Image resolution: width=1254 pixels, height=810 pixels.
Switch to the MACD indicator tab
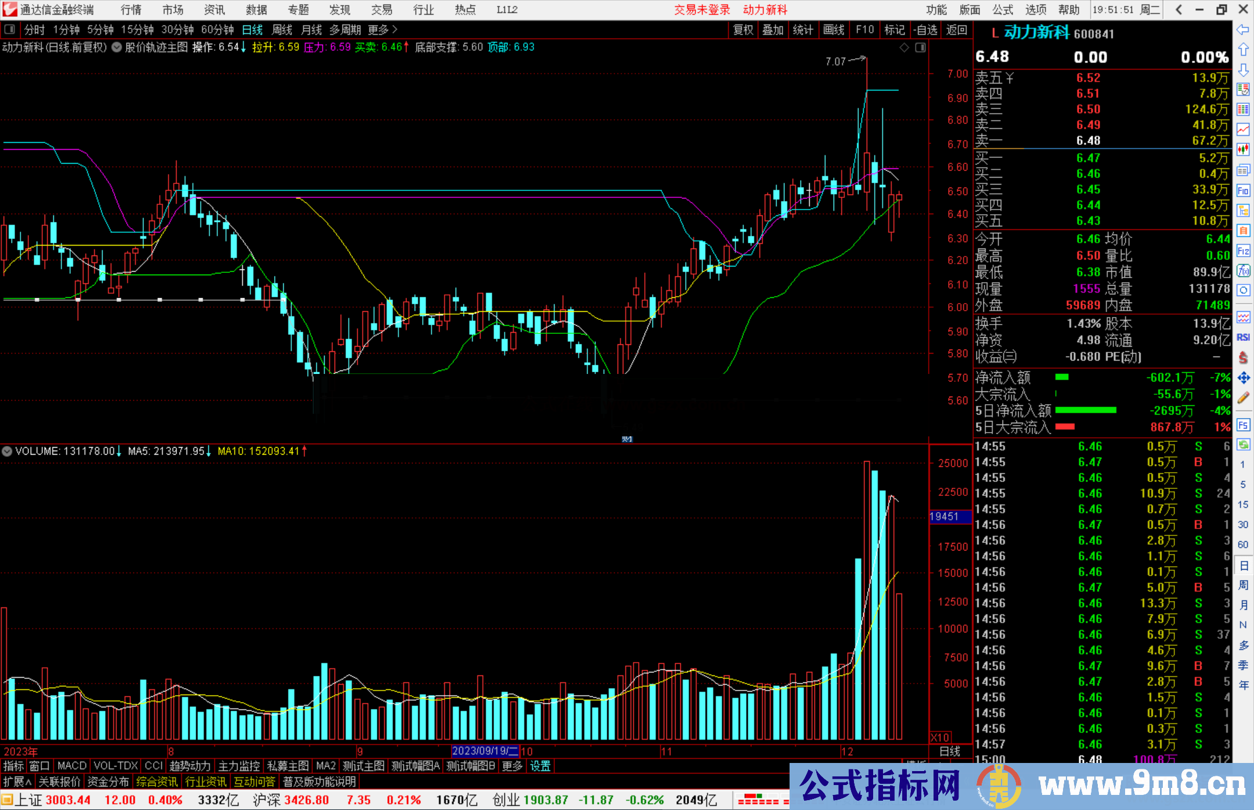click(x=71, y=766)
